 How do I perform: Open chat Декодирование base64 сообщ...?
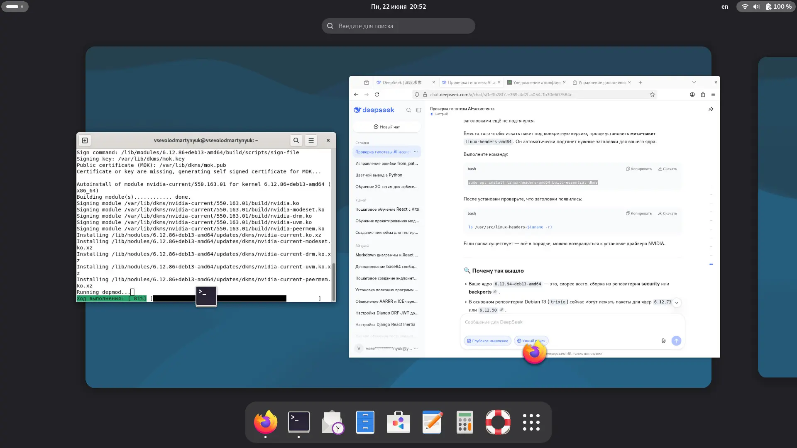(x=386, y=267)
